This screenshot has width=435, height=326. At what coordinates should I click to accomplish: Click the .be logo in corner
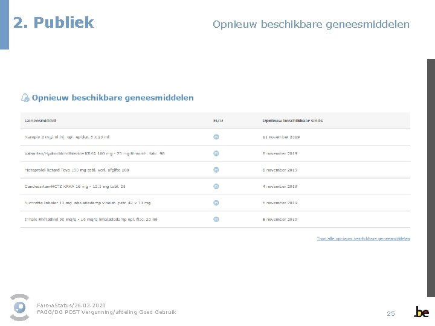(422, 312)
